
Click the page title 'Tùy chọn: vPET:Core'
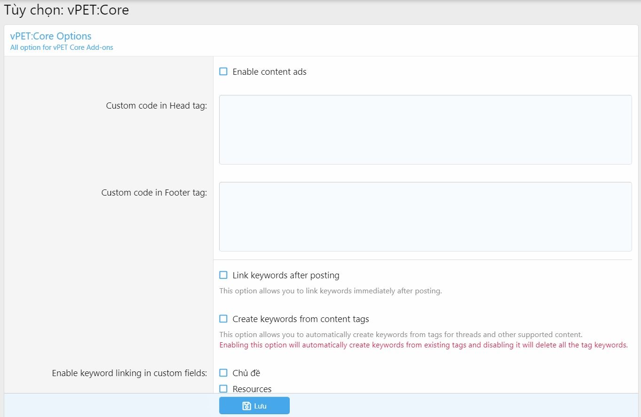click(66, 10)
